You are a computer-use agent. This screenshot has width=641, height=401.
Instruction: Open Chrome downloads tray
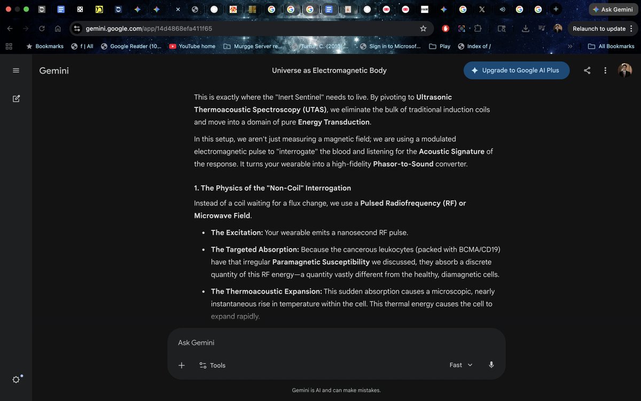click(x=526, y=28)
